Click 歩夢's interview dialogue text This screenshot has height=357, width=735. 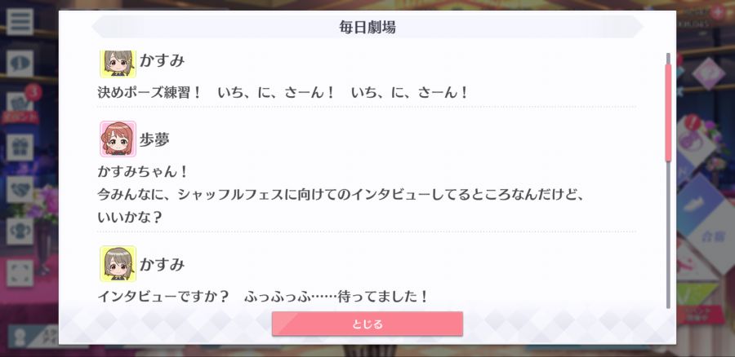[x=341, y=194]
